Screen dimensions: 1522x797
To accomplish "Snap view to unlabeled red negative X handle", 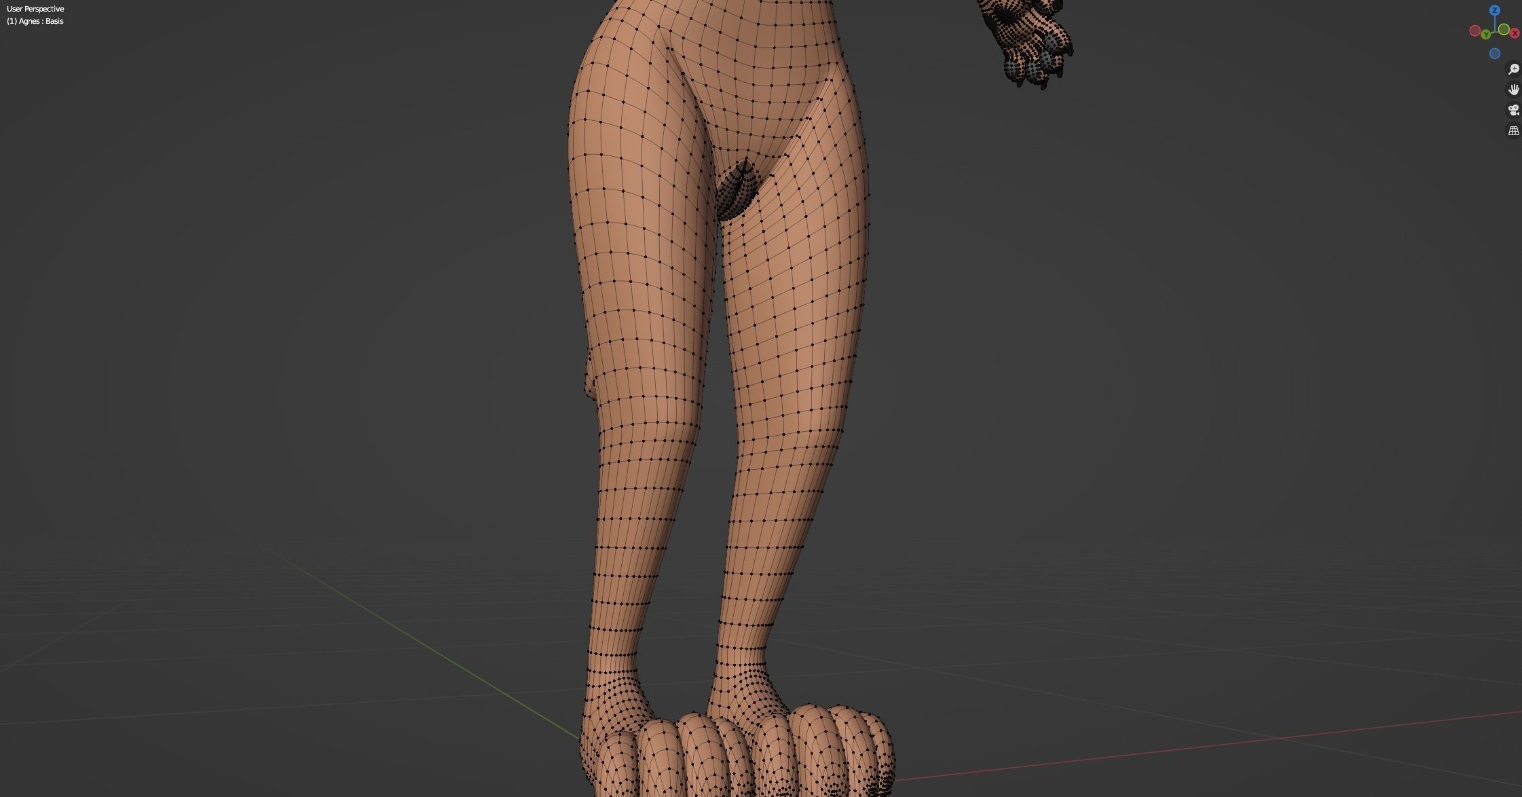I will coord(1475,31).
